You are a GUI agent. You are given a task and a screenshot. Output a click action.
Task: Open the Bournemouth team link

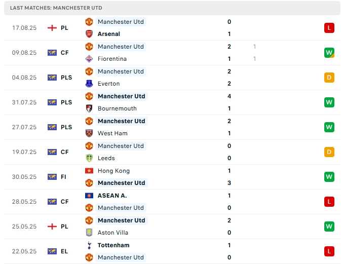[x=117, y=108]
